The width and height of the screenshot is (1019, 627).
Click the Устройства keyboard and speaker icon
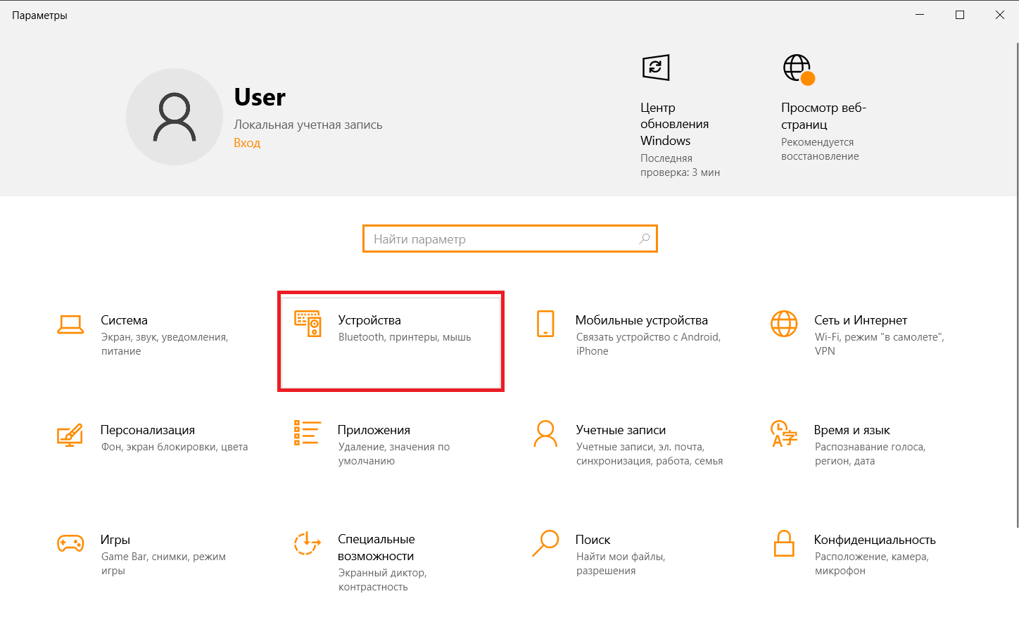click(x=308, y=324)
